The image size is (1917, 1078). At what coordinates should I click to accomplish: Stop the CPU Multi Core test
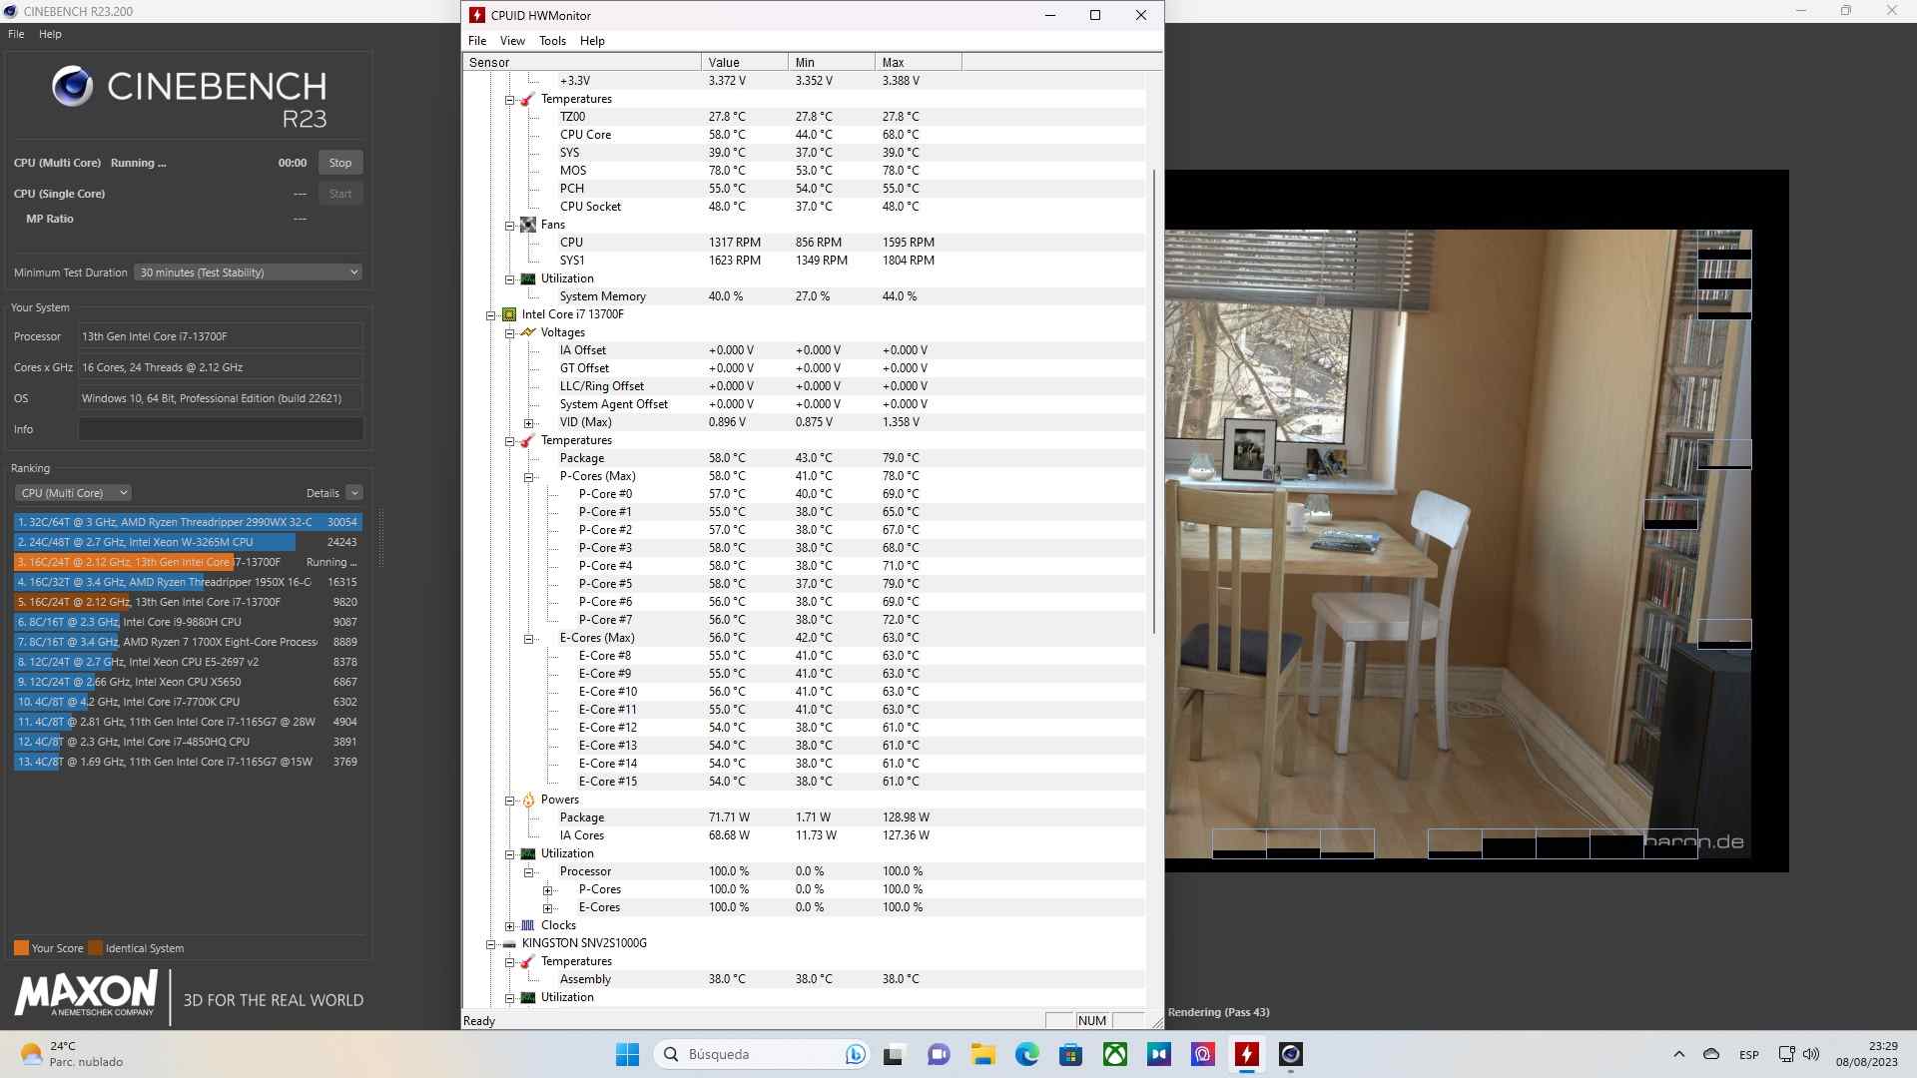coord(340,163)
